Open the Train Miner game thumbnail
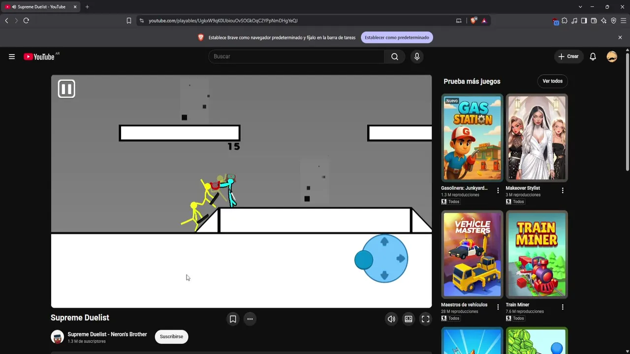The width and height of the screenshot is (630, 354). click(x=537, y=254)
